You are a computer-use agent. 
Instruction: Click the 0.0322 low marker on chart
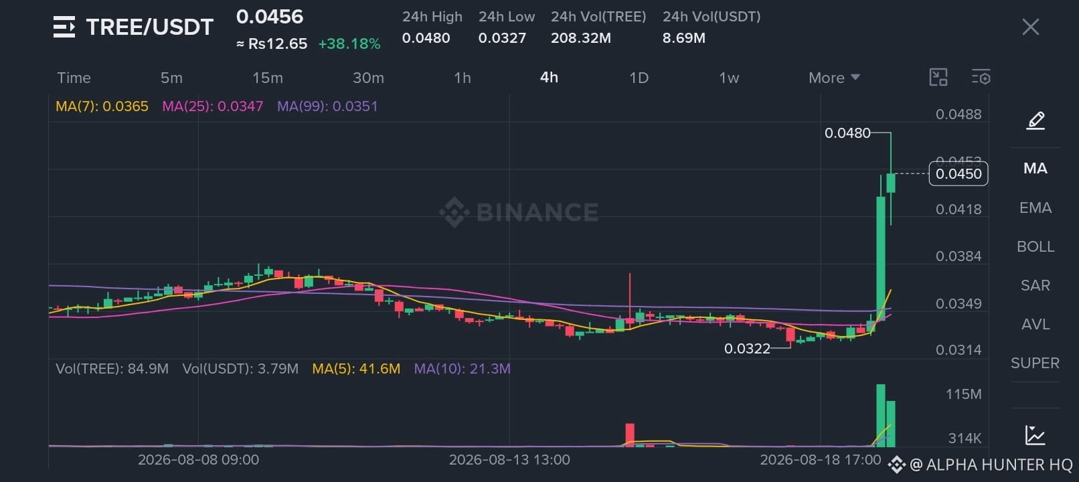[747, 349]
